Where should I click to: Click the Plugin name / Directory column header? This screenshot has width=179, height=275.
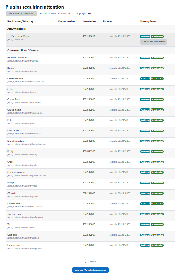(21, 21)
